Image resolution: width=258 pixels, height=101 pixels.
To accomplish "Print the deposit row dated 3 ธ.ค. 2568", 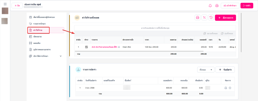I will point(226,88).
